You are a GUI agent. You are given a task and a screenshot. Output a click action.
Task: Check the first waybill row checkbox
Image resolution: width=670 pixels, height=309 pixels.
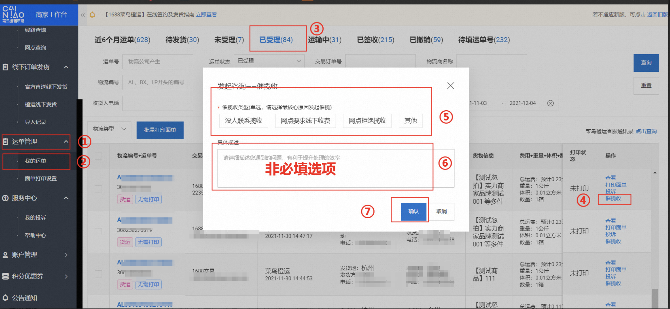pyautogui.click(x=98, y=189)
